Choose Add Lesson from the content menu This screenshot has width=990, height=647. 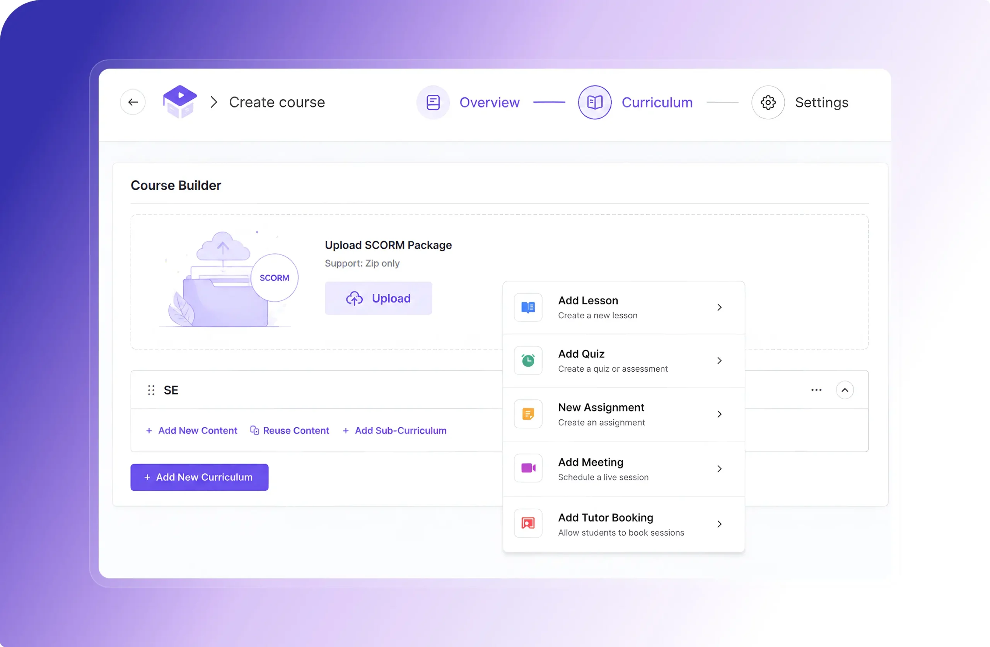click(x=623, y=307)
